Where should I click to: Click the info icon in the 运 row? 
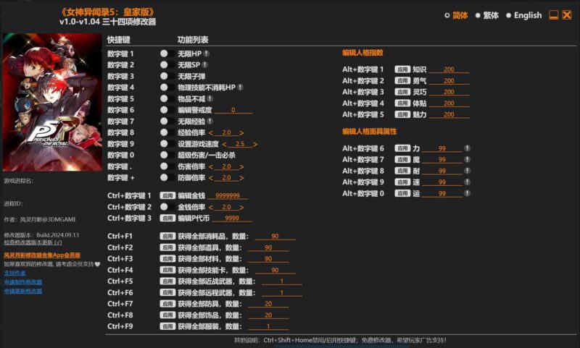(x=467, y=193)
